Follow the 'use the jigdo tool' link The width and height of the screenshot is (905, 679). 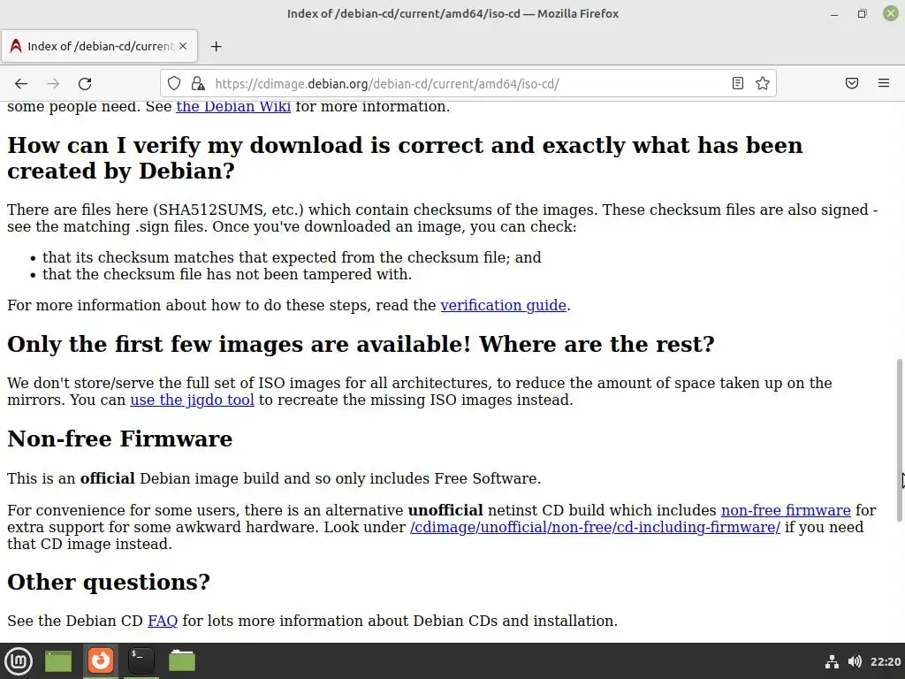192,400
